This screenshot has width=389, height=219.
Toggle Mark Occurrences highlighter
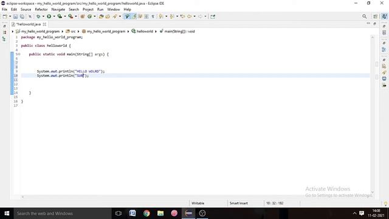(134, 16)
